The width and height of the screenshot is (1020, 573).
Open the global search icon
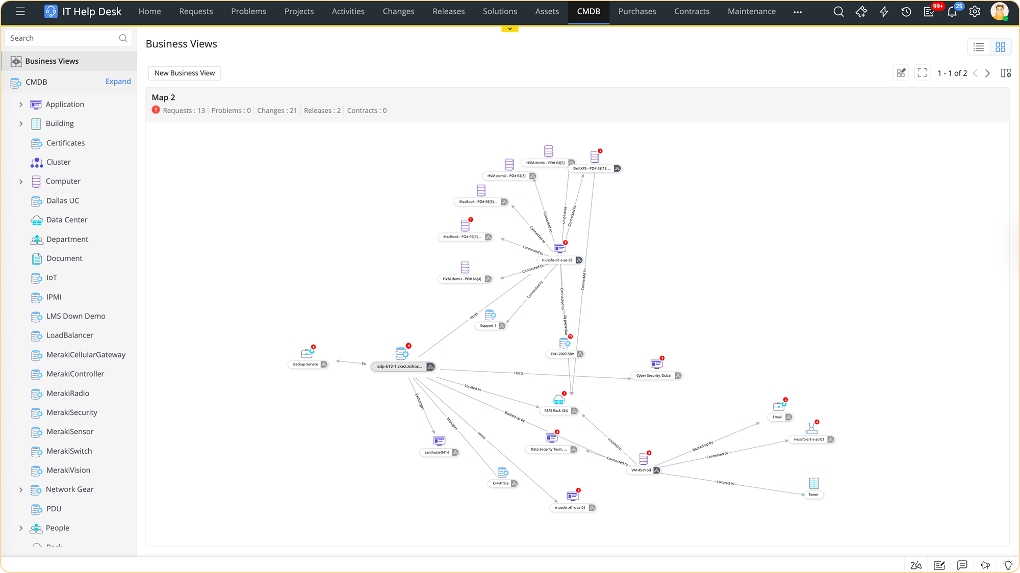click(838, 12)
